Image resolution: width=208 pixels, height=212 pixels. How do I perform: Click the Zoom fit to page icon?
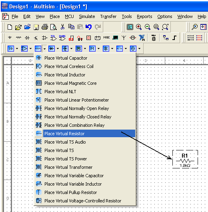(x=165, y=27)
